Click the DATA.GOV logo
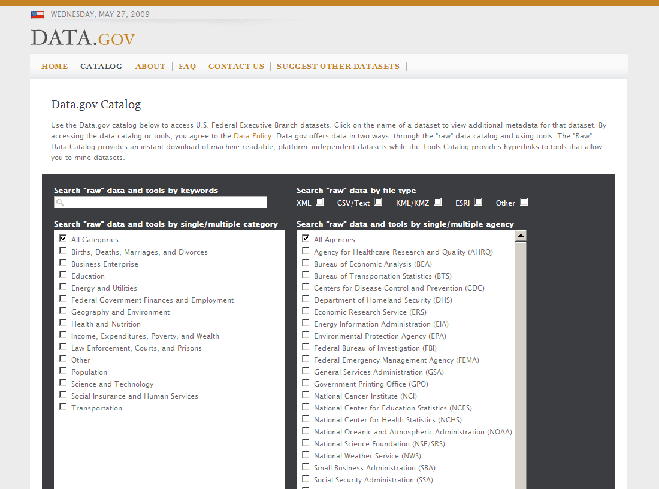Screen dimensions: 659x489 point(83,38)
